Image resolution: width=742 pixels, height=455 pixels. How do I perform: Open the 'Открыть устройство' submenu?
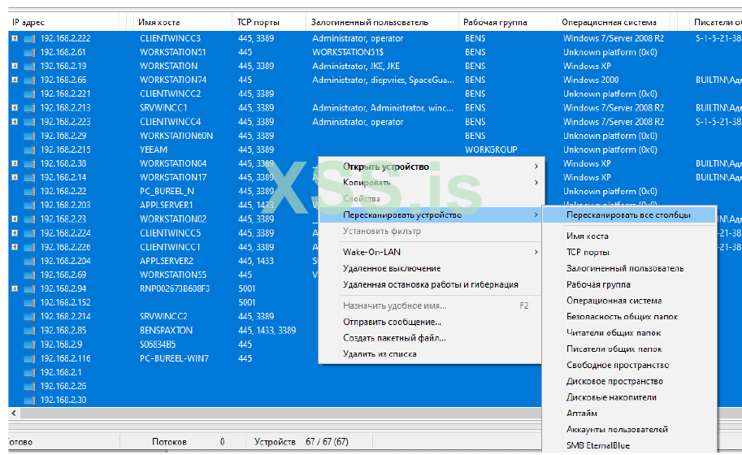(x=431, y=167)
